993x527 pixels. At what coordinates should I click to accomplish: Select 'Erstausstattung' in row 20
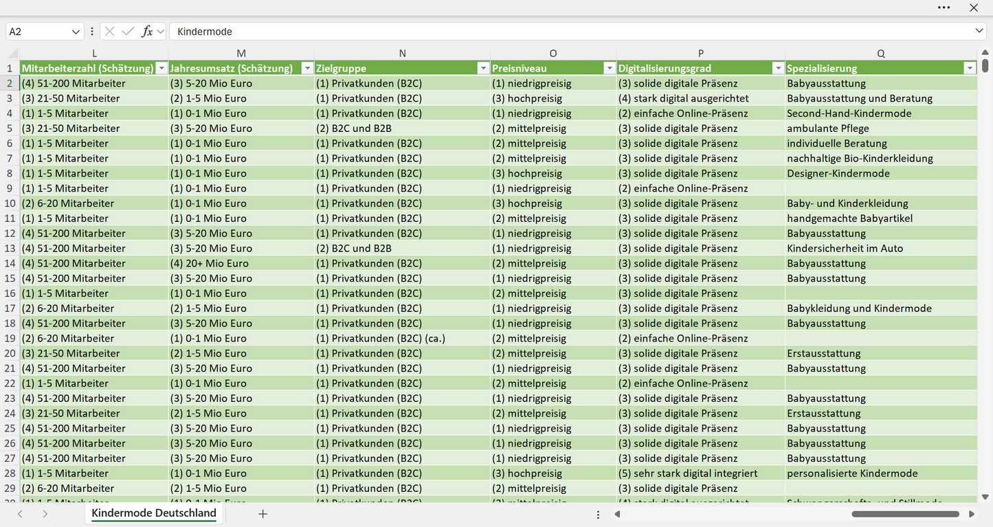881,353
